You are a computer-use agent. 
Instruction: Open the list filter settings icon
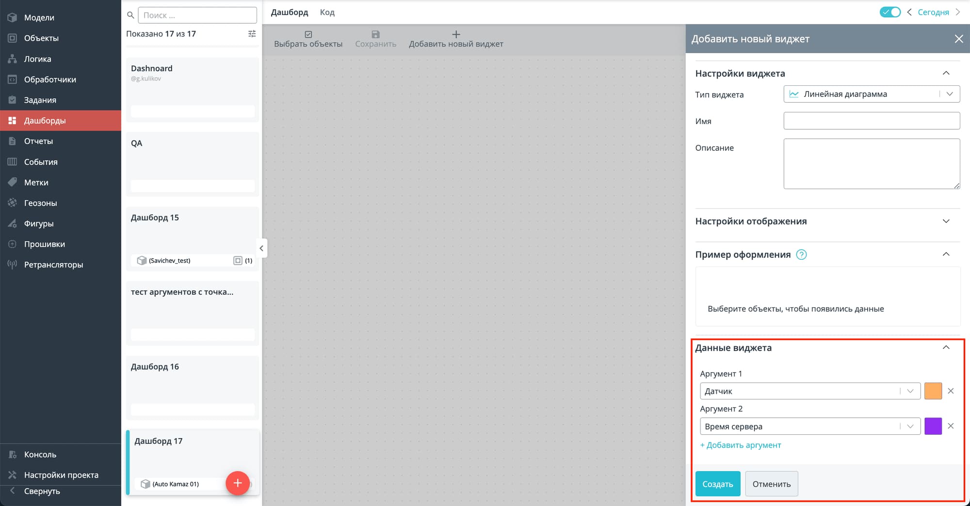tap(252, 34)
